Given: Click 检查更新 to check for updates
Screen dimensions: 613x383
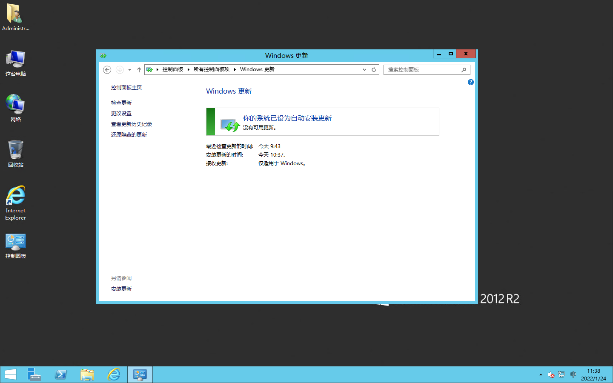Looking at the screenshot, I should point(121,103).
